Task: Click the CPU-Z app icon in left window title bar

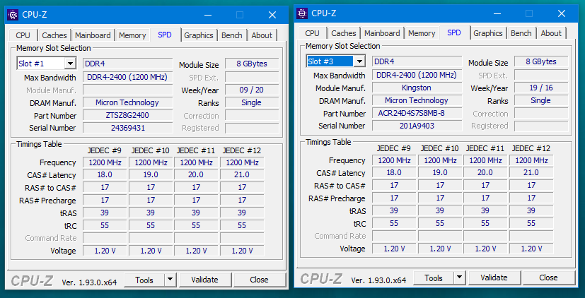Action: point(13,15)
